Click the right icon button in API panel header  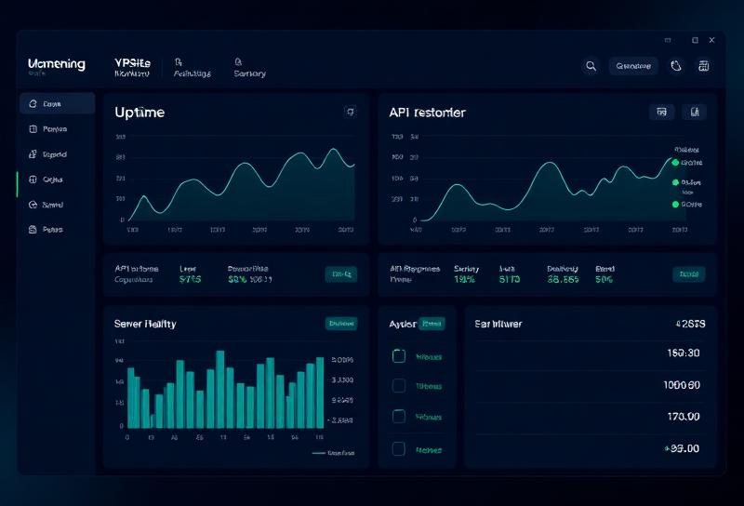(x=694, y=112)
